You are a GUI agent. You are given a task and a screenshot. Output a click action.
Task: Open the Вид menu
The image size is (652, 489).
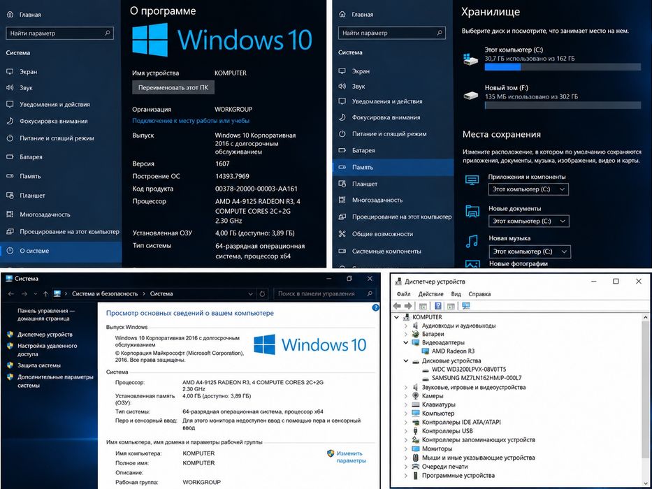456,294
